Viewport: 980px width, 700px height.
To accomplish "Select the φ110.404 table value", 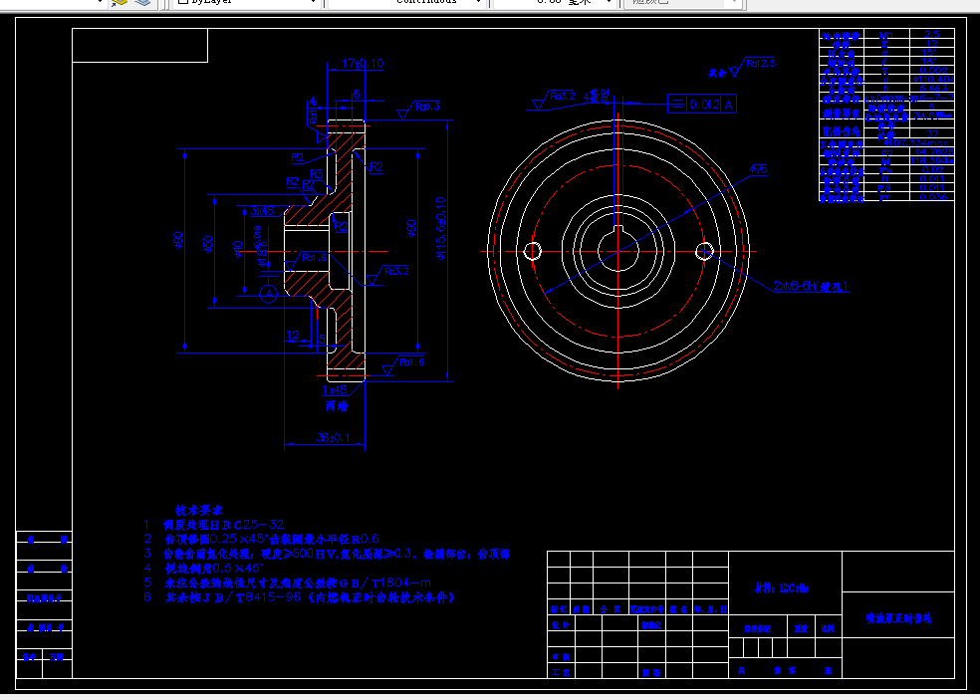I will click(932, 80).
